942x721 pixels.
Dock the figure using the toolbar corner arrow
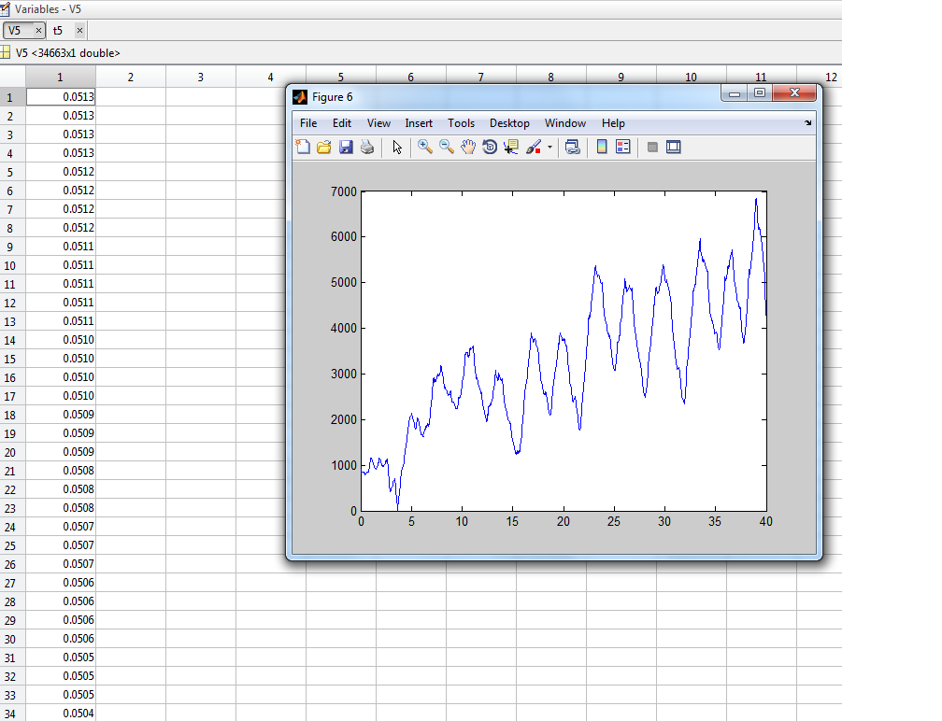(x=807, y=123)
